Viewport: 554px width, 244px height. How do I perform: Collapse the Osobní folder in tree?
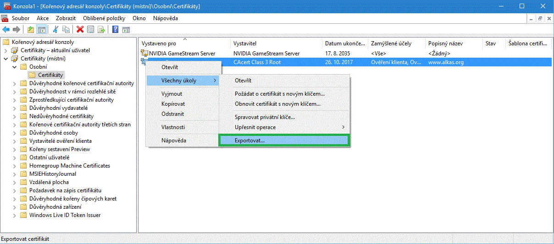[x=15, y=67]
